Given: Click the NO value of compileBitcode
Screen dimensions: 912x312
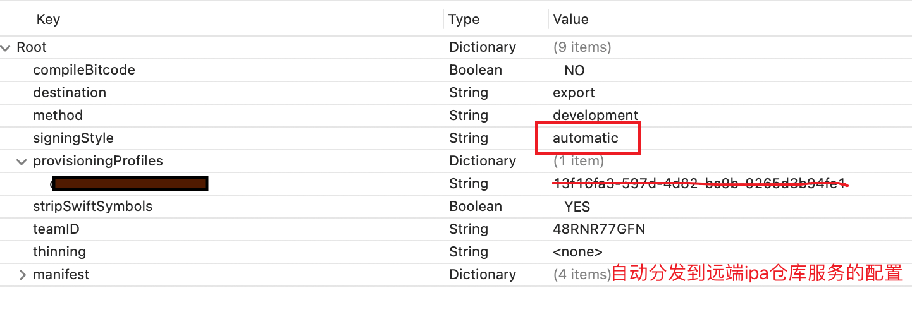Looking at the screenshot, I should [x=574, y=70].
